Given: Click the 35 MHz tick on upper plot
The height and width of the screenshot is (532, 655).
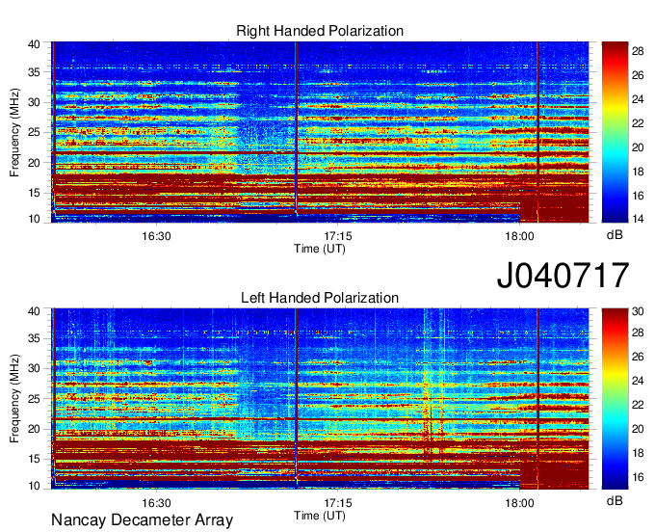Looking at the screenshot, I should tap(34, 72).
